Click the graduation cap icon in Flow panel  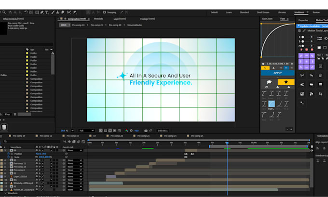tap(269, 82)
